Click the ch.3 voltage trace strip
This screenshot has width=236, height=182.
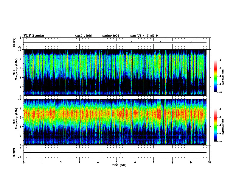(117, 153)
